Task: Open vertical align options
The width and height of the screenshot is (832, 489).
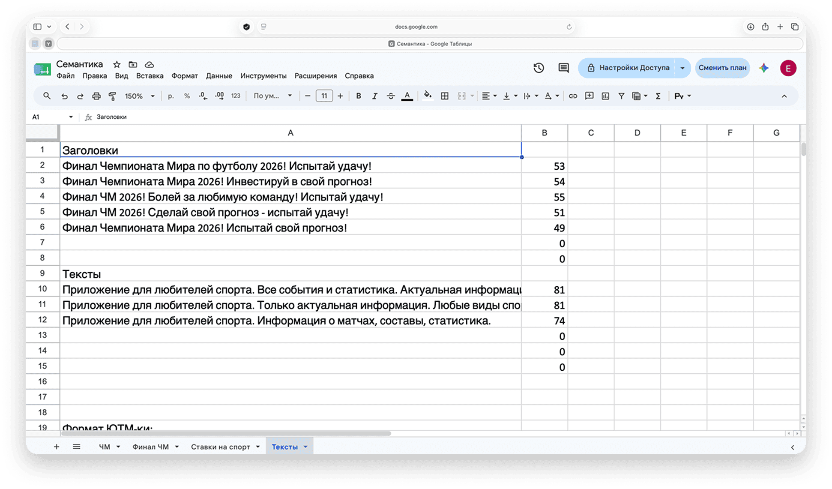Action: pyautogui.click(x=510, y=96)
